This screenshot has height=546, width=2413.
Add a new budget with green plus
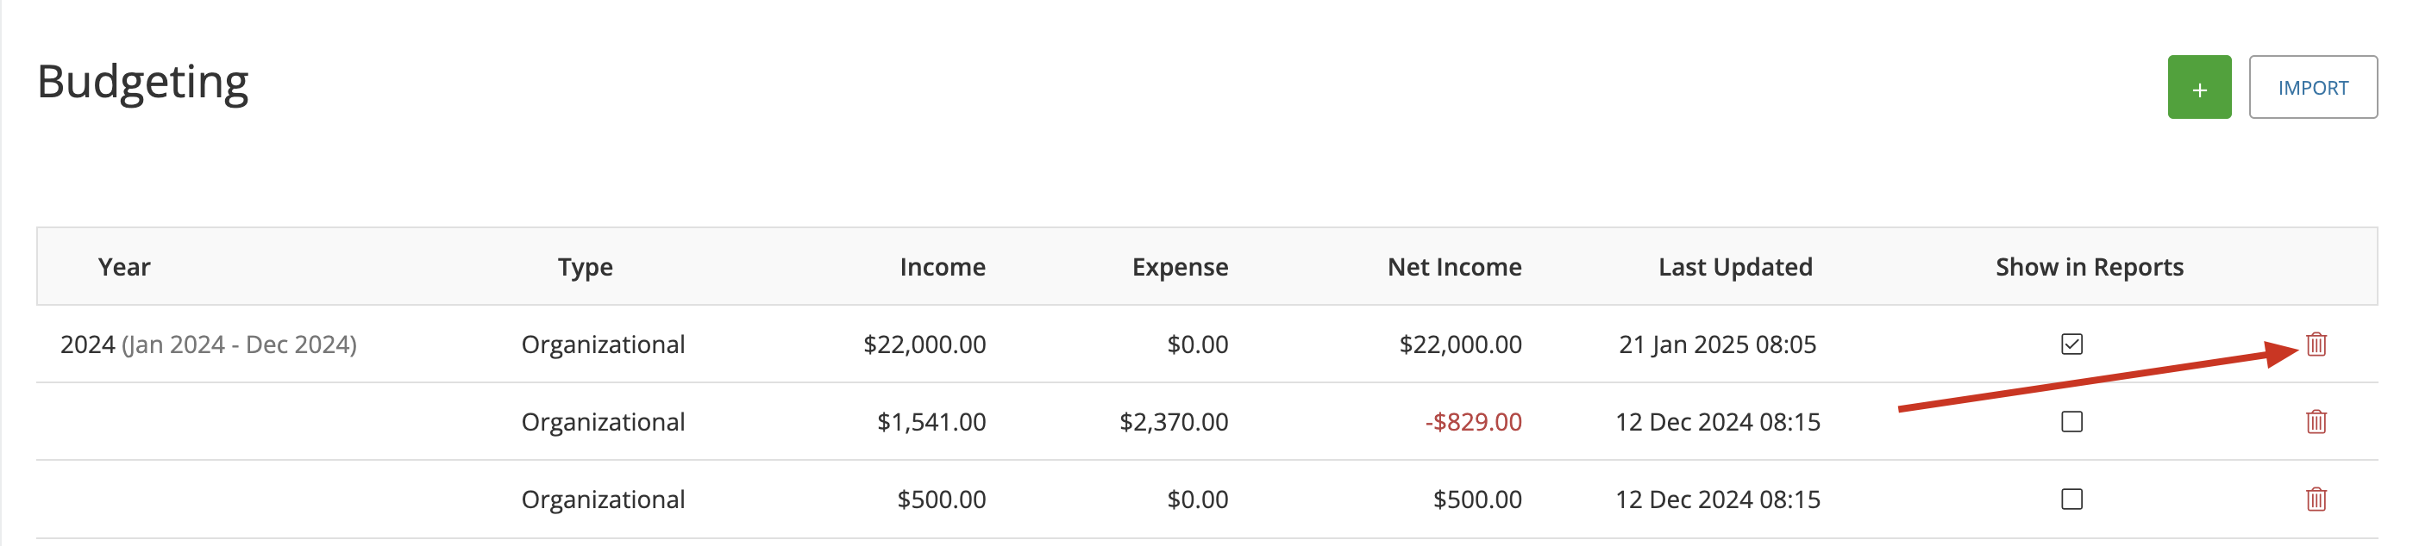point(2198,87)
